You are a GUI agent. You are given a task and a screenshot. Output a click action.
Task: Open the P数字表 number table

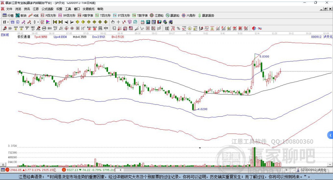pyautogui.click(x=86, y=16)
